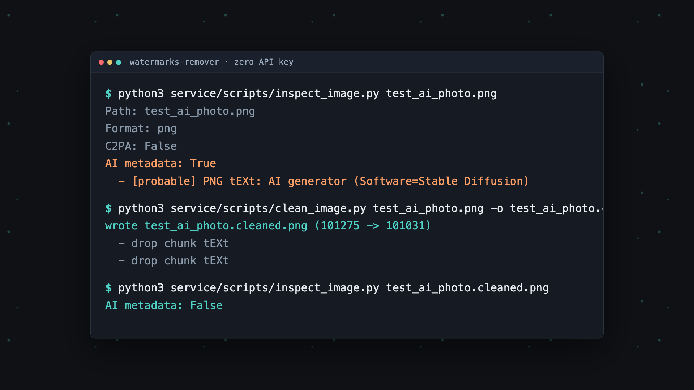Click the watermarks-remover window title
694x390 pixels.
174,62
